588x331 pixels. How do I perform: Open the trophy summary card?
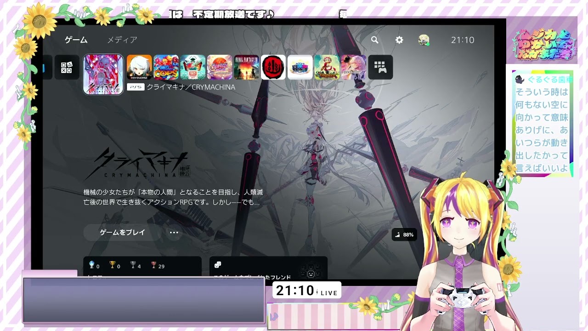pos(142,268)
